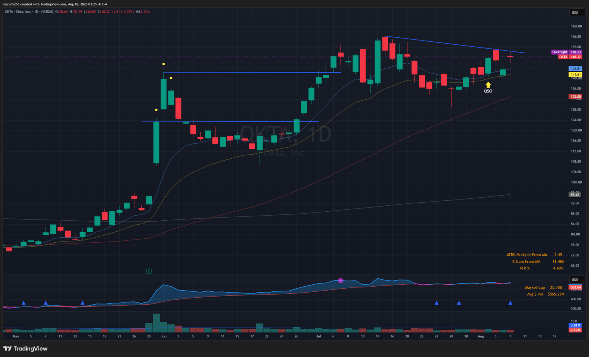Click the +4.81 (+3.35%) change value
The height and width of the screenshot is (357, 589).
(x=123, y=12)
